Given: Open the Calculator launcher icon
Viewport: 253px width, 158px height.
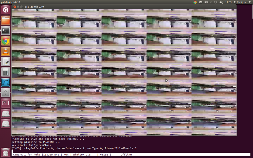Looking at the screenshot, I should (6, 72).
